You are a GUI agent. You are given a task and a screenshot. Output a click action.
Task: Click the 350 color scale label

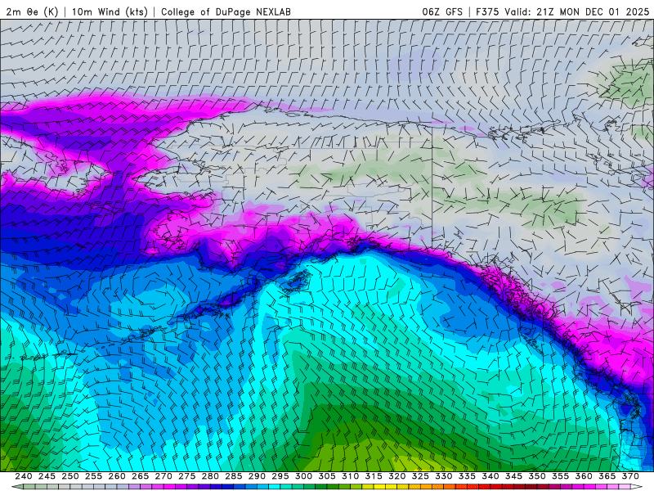pos(537,476)
